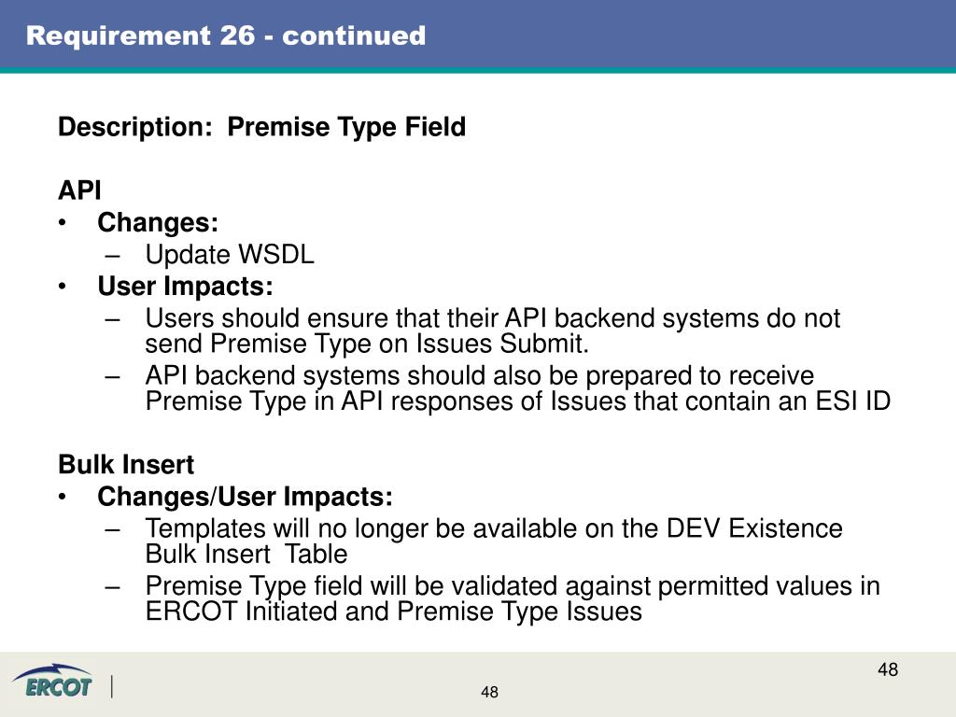Select the Update WSDL line
Screen dimensions: 956x717
230,254
